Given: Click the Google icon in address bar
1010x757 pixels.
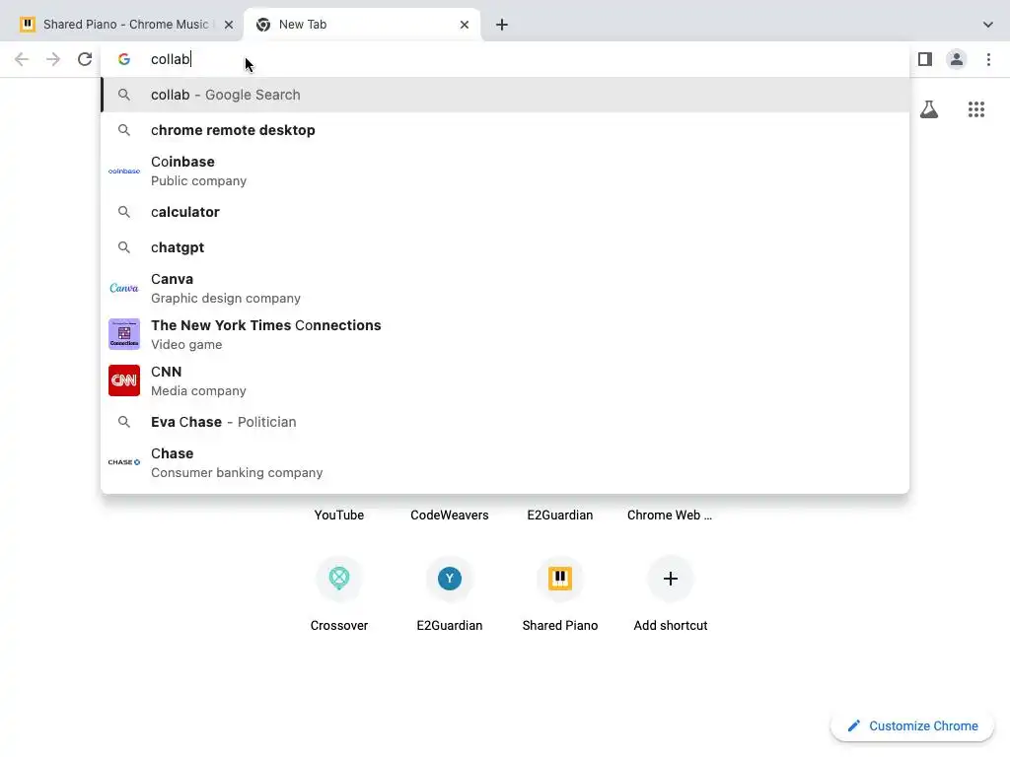Looking at the screenshot, I should pos(124,59).
